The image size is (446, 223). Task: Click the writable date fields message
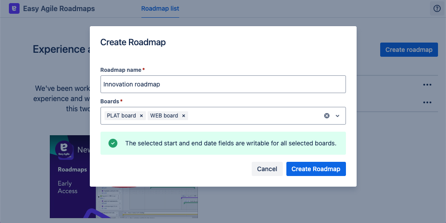pyautogui.click(x=231, y=143)
